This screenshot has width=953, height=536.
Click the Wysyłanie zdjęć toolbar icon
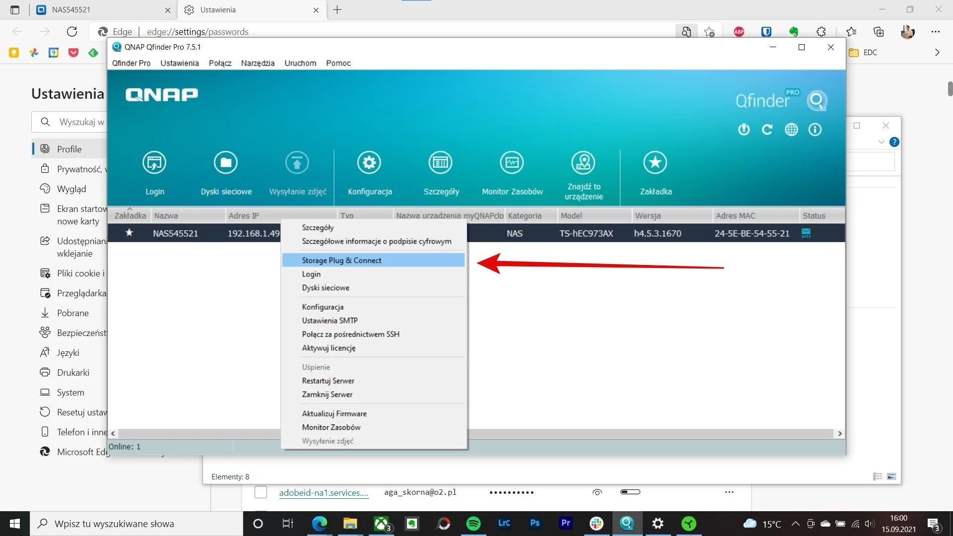[297, 163]
